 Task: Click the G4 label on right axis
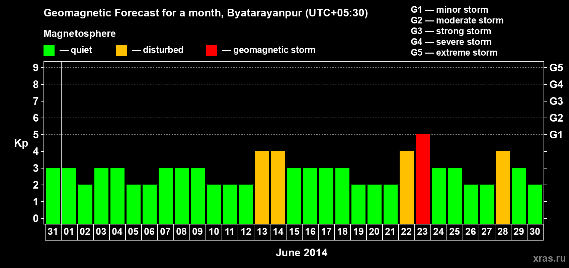[x=556, y=84]
